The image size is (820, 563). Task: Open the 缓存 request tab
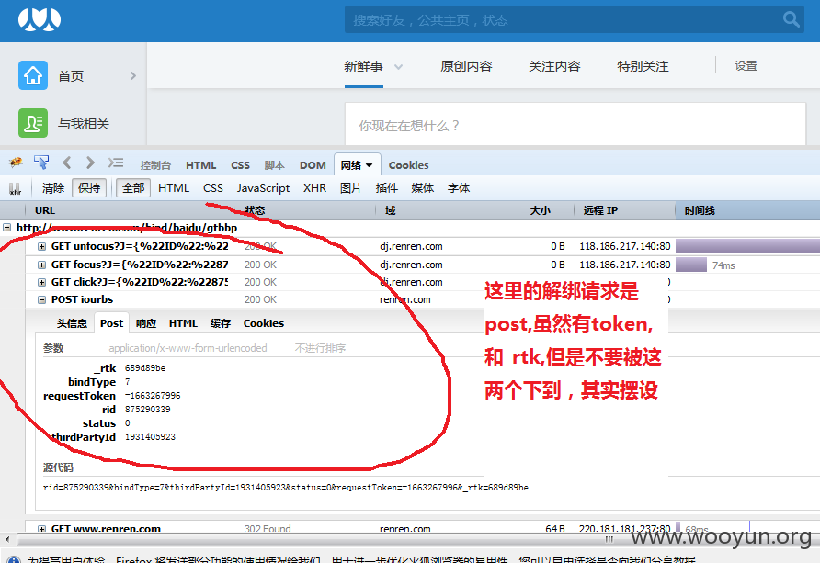(220, 323)
